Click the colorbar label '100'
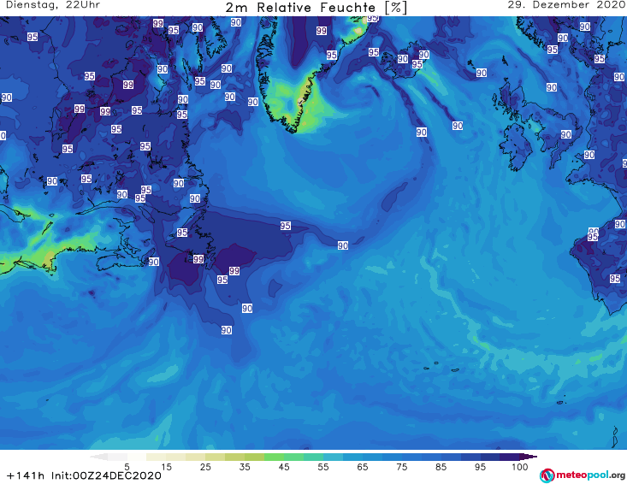This screenshot has height=484, width=627. pyautogui.click(x=520, y=467)
